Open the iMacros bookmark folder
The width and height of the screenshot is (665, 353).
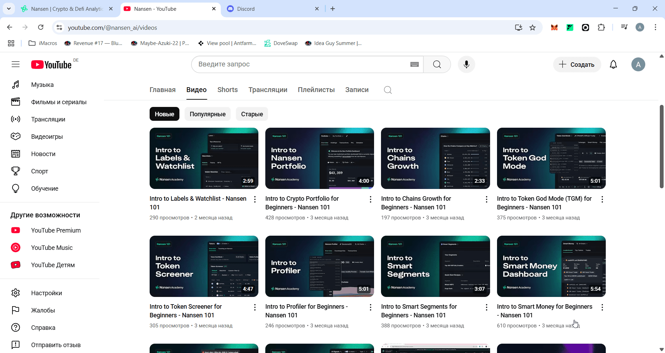tap(43, 43)
